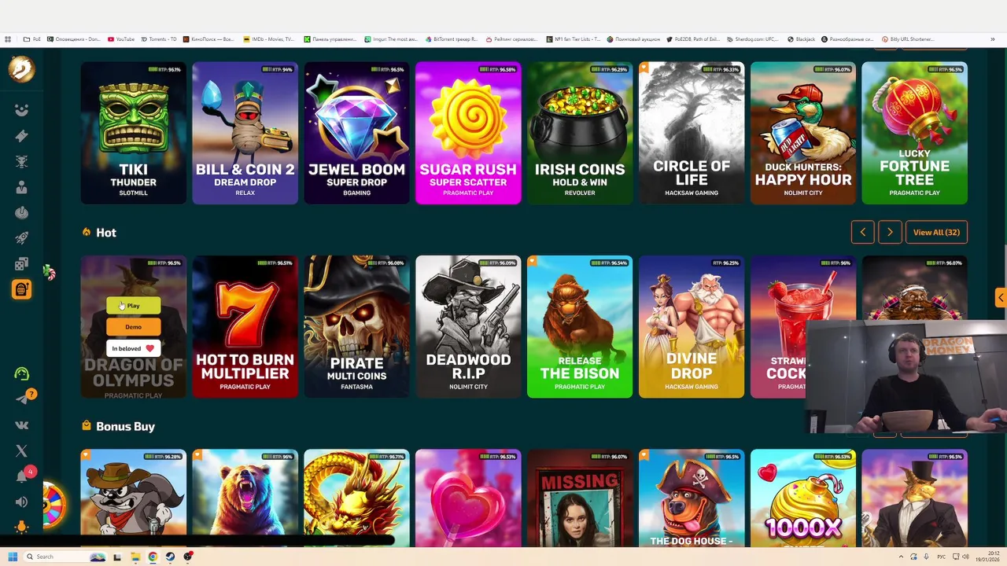The width and height of the screenshot is (1007, 566).
Task: Click the candy cane floating icon
Action: point(49,273)
